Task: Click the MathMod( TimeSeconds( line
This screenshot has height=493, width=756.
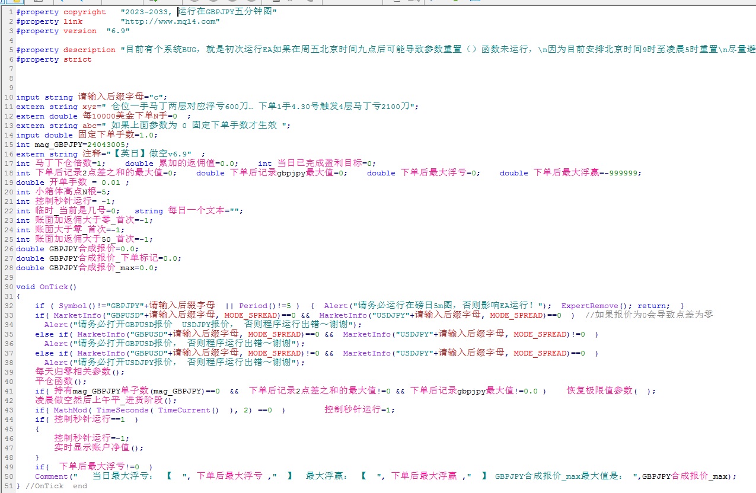Action: [x=215, y=410]
